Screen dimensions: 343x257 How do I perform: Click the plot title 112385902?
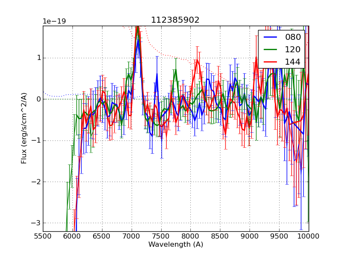point(175,20)
